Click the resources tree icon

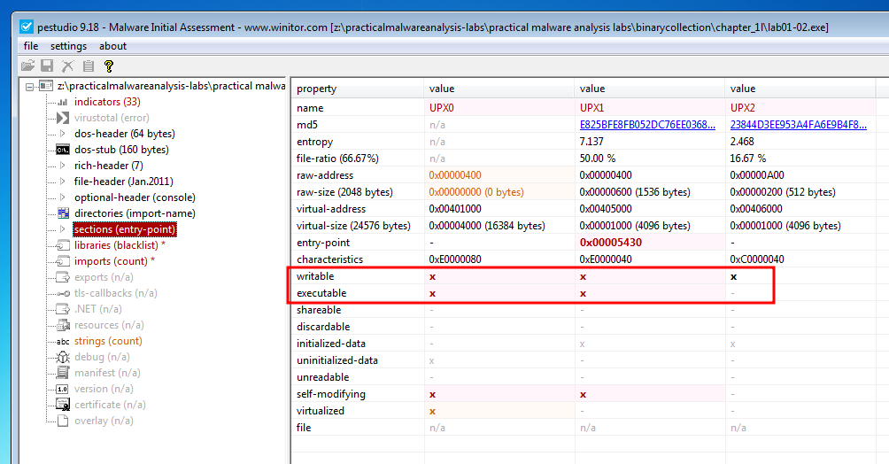click(x=63, y=325)
